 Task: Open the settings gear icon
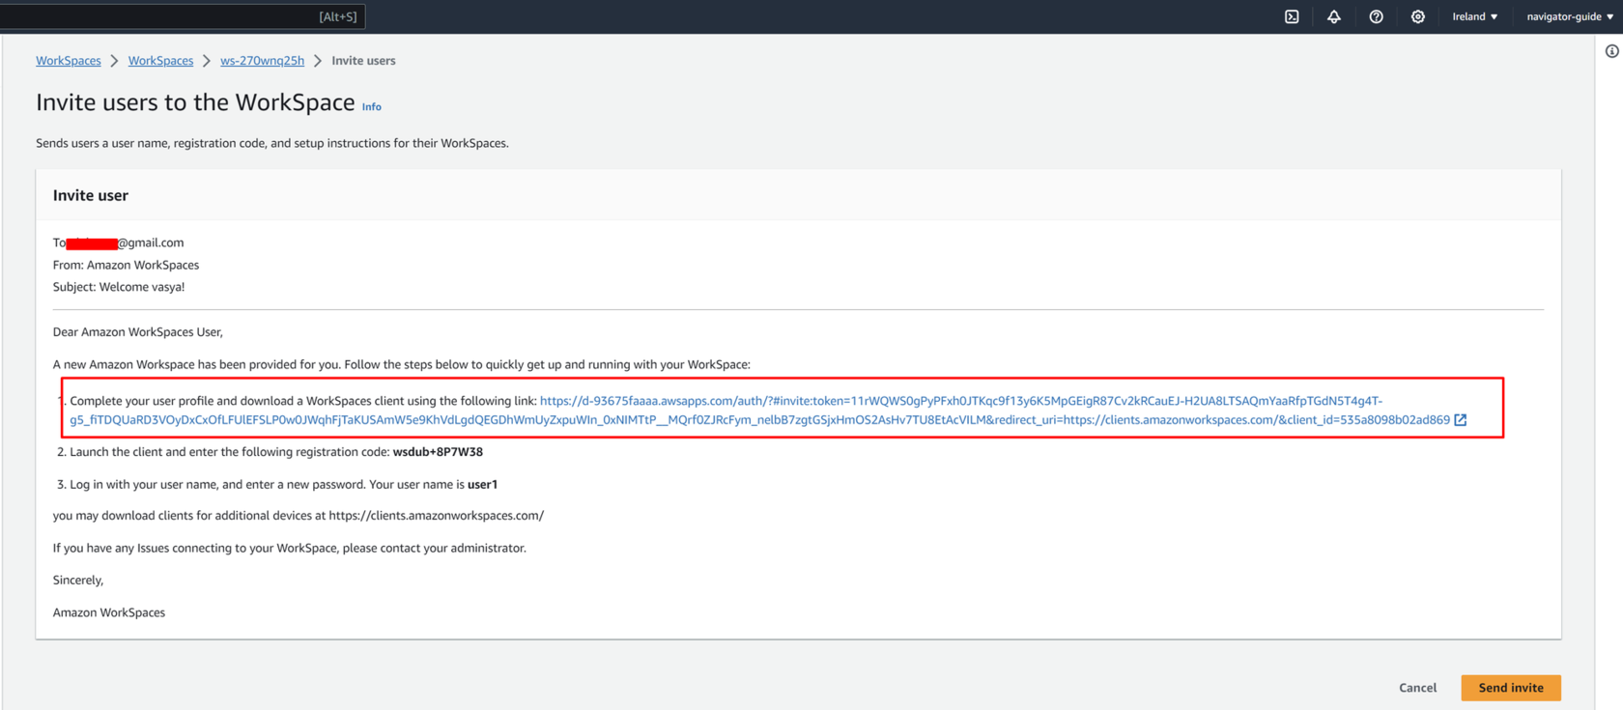(x=1418, y=16)
